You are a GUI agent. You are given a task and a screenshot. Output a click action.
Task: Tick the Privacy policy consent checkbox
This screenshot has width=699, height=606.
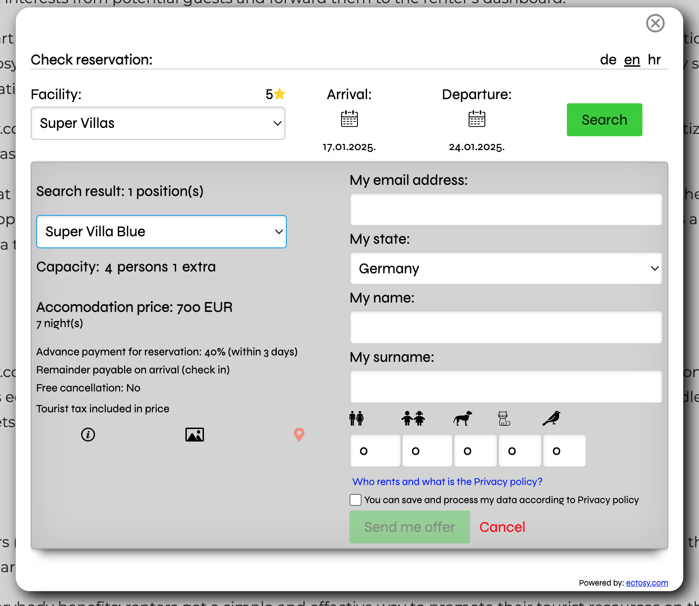pos(356,500)
